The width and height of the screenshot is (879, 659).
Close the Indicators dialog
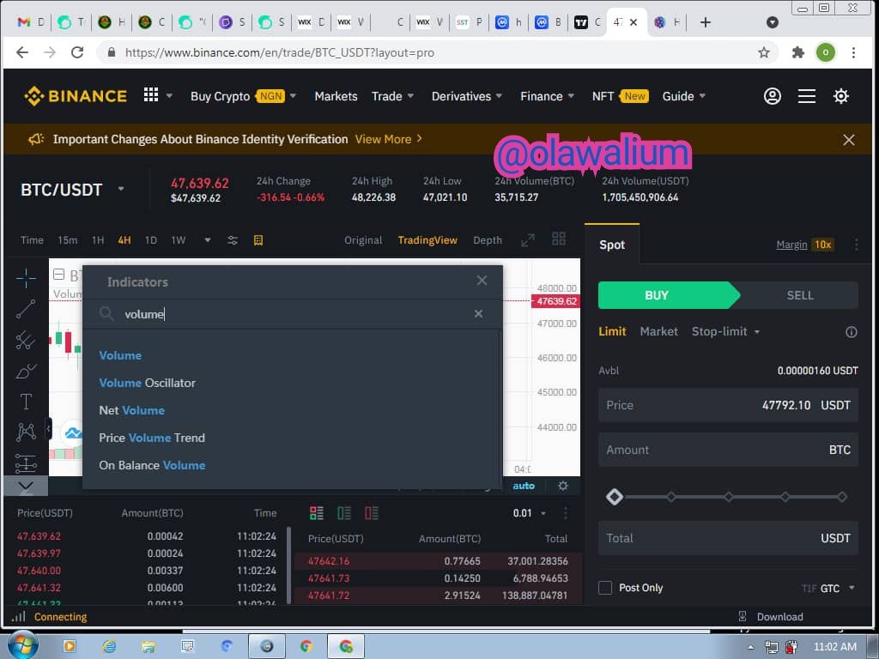(482, 281)
